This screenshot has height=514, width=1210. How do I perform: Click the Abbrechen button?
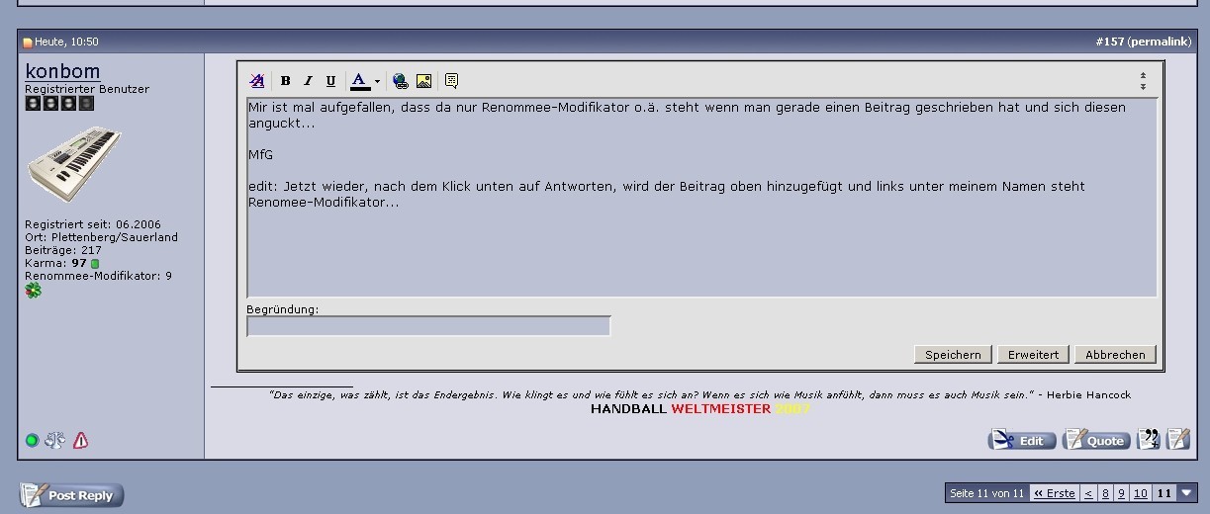[x=1115, y=354]
